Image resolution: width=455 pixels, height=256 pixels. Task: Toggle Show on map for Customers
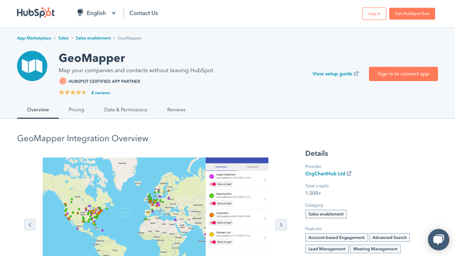coord(213,222)
